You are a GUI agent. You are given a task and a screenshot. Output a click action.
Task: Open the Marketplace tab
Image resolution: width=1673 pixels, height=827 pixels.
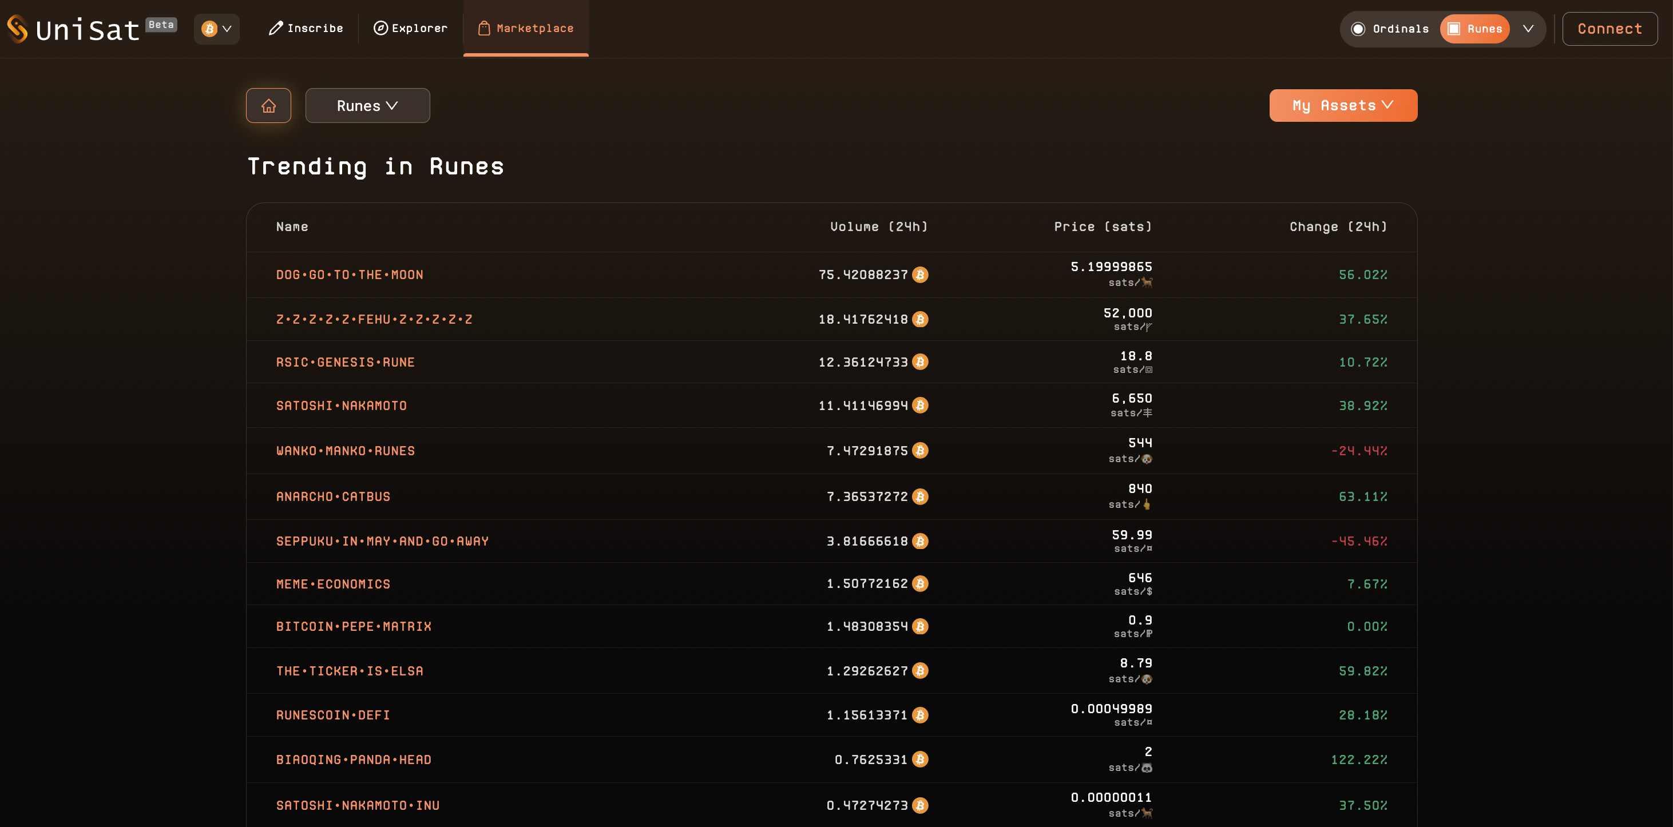tap(526, 29)
